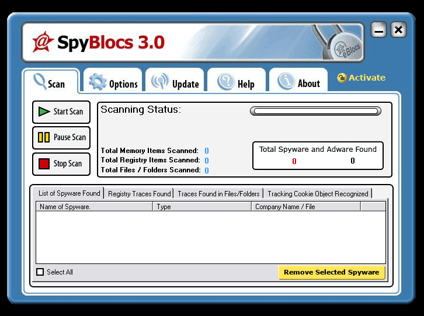424x316 pixels.
Task: Open the Help tab
Action: [x=237, y=81]
